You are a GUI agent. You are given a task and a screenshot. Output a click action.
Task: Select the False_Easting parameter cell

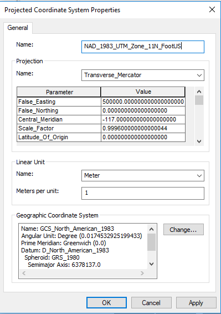coord(59,102)
